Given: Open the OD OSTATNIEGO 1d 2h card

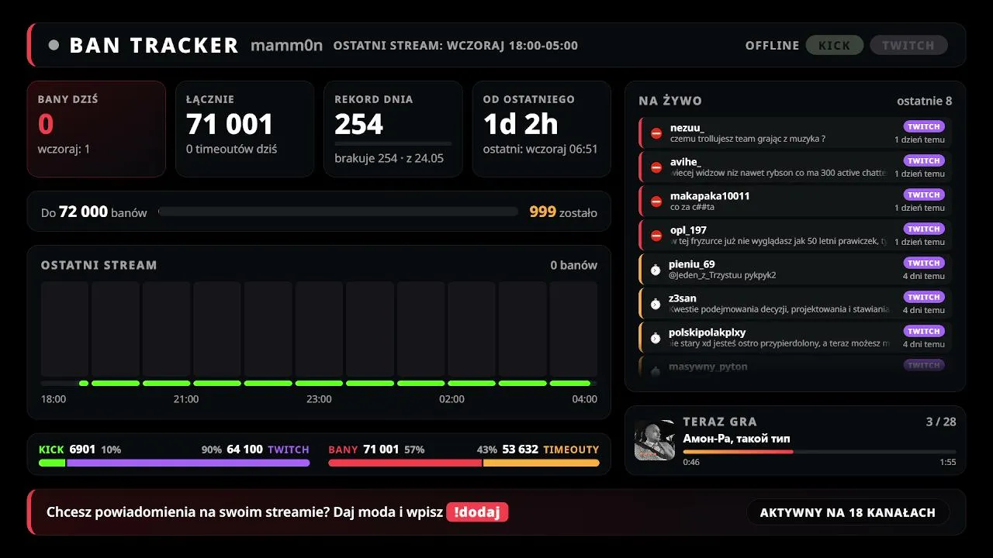Looking at the screenshot, I should pos(541,129).
